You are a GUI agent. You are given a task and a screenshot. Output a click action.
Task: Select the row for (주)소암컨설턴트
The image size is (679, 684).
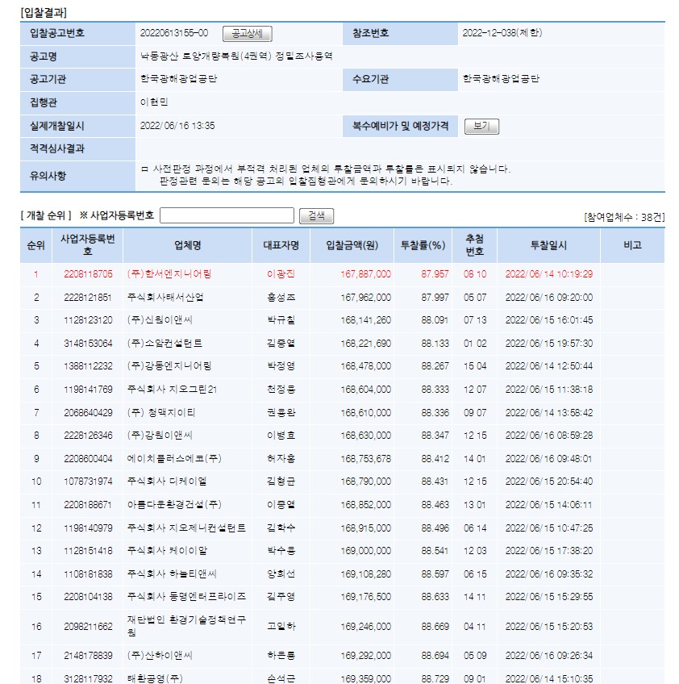343,344
